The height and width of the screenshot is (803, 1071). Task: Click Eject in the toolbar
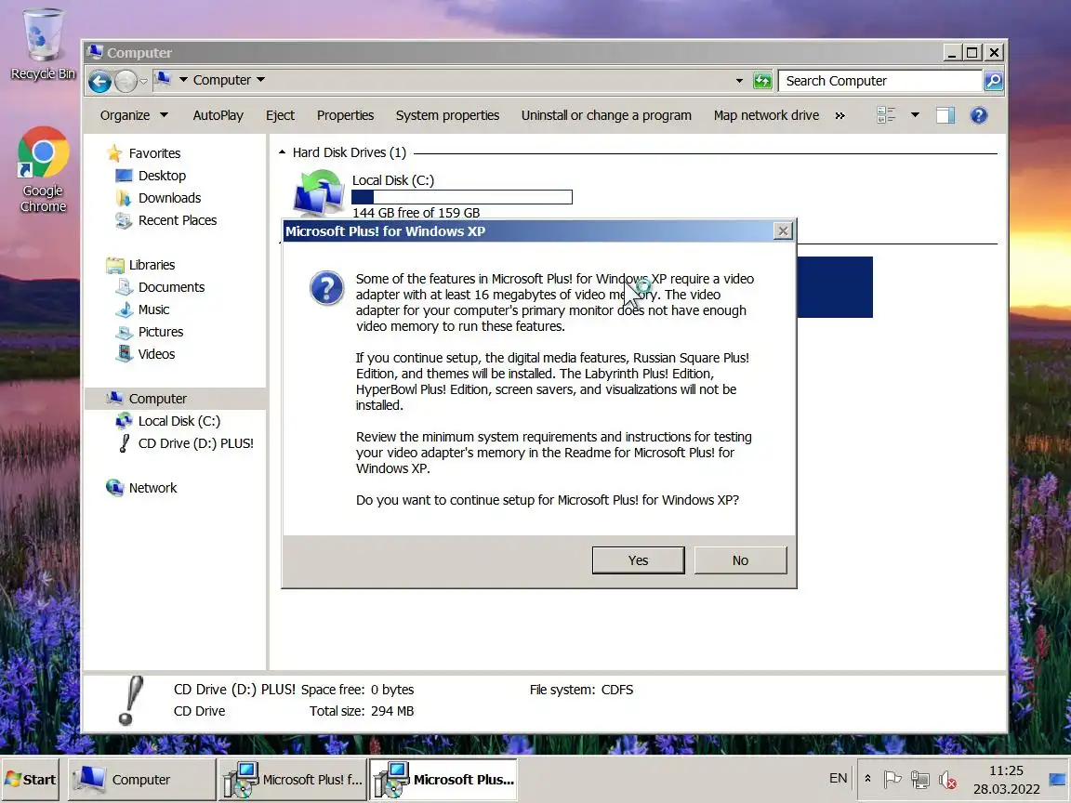[280, 115]
